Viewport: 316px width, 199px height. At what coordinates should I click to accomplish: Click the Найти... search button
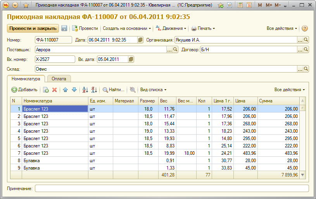[x=114, y=90]
